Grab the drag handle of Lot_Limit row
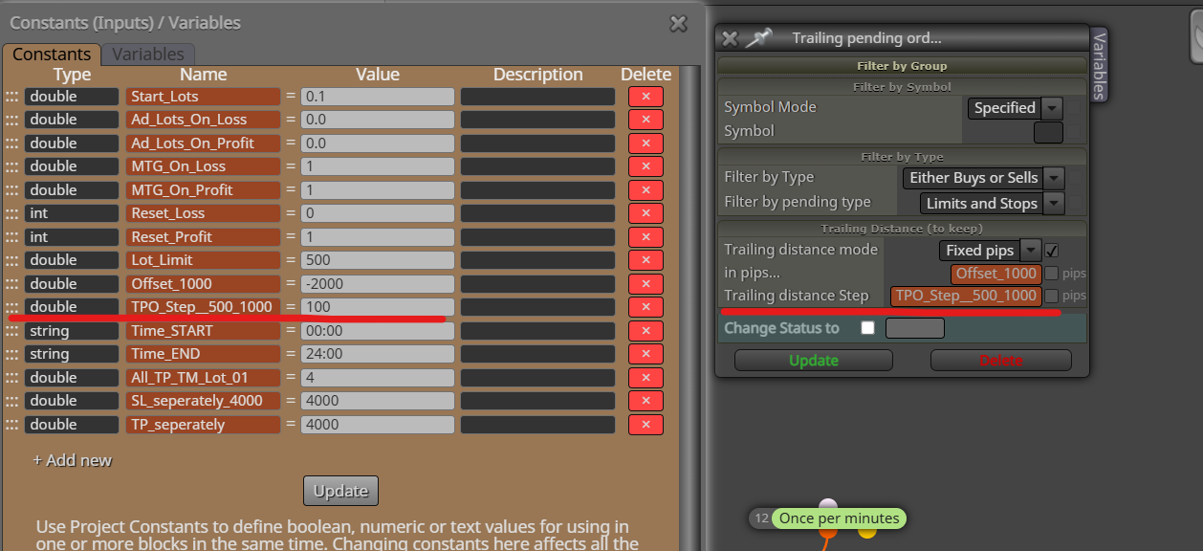 pos(11,260)
